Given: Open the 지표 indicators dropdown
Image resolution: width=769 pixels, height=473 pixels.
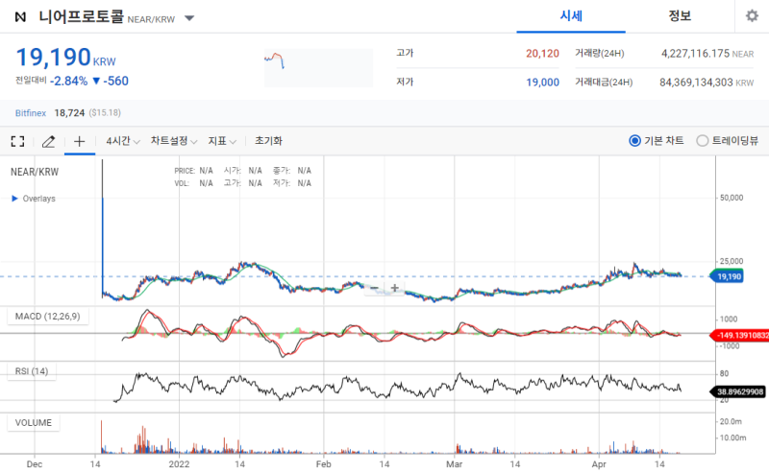Looking at the screenshot, I should click(x=222, y=141).
